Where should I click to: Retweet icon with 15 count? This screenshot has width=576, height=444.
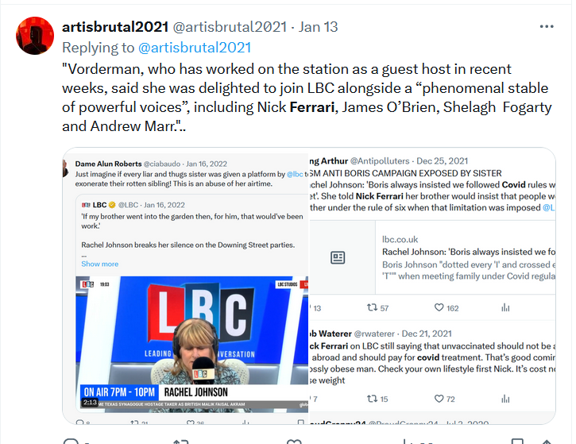pos(372,399)
